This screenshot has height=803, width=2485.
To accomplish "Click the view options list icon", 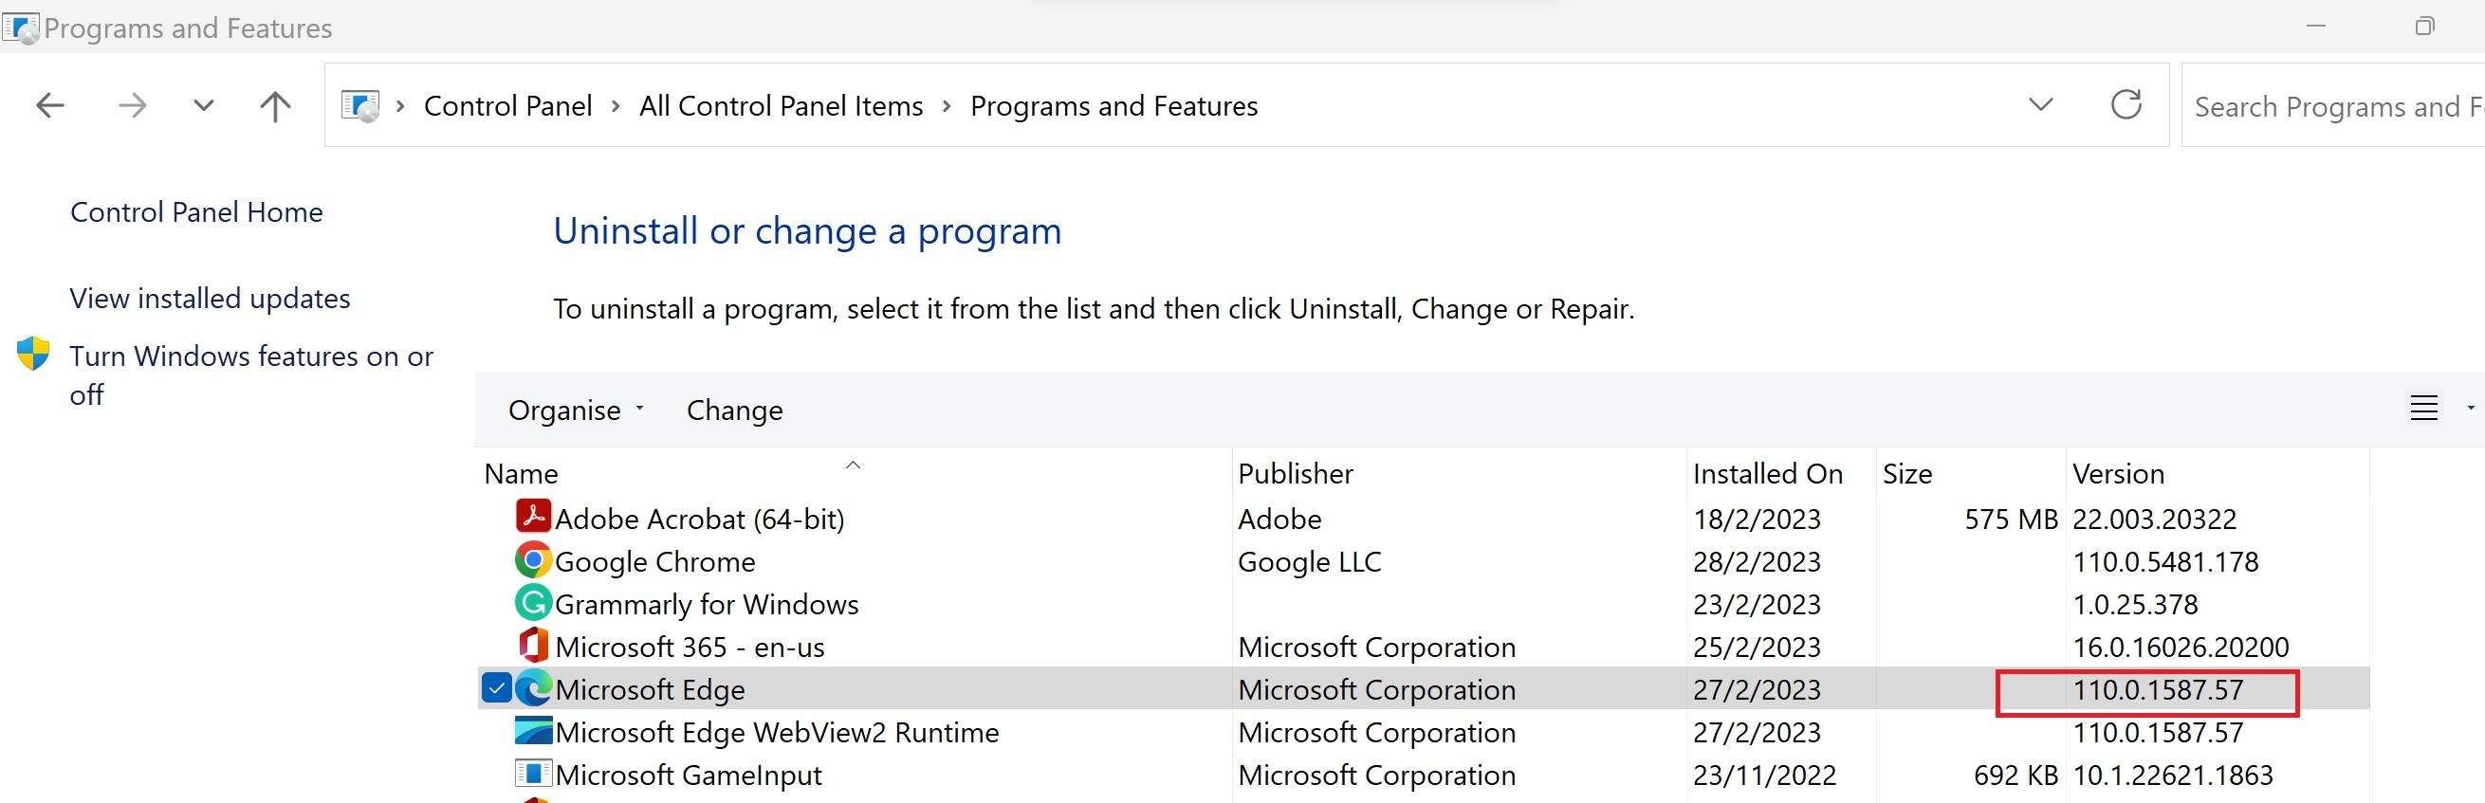I will pos(2424,409).
